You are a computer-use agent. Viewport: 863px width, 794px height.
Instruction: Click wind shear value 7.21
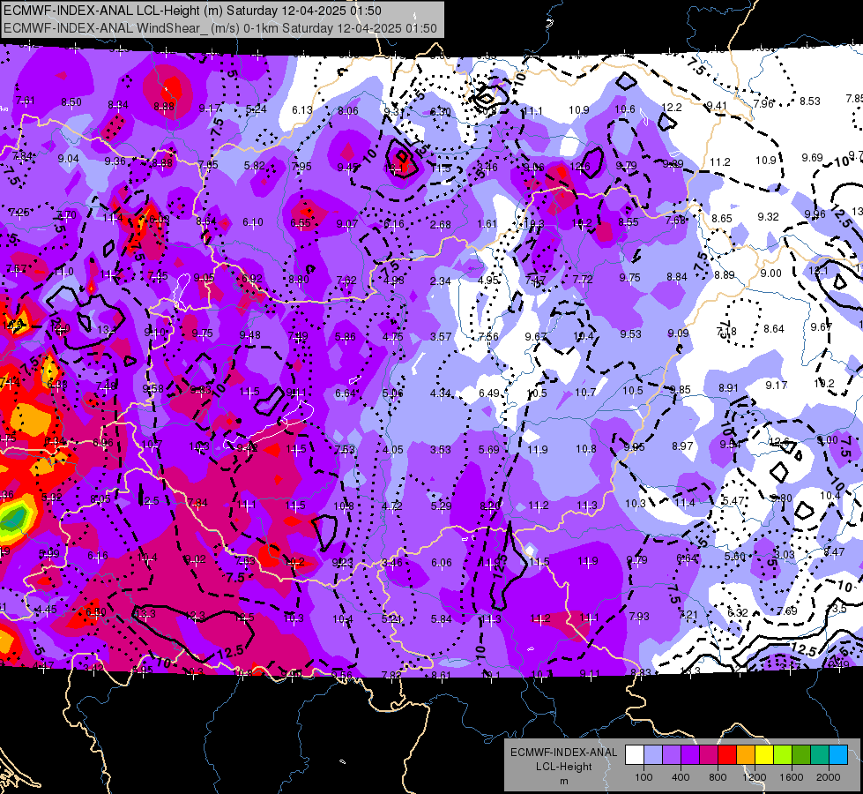point(688,614)
